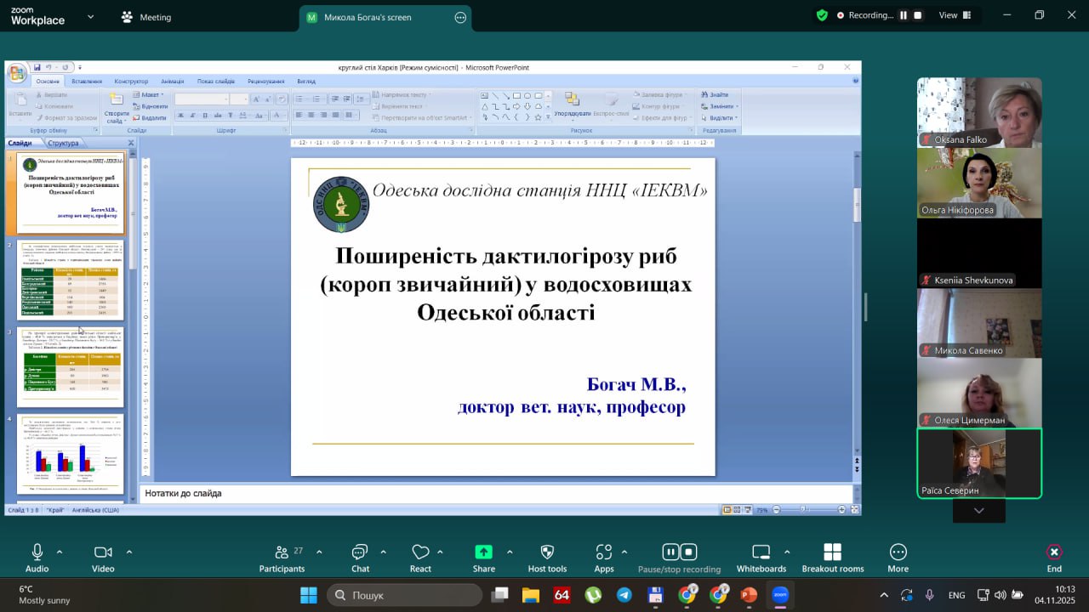1089x612 pixels.
Task: Expand more video tiles chevron below Раїса Северин
Action: point(978,511)
